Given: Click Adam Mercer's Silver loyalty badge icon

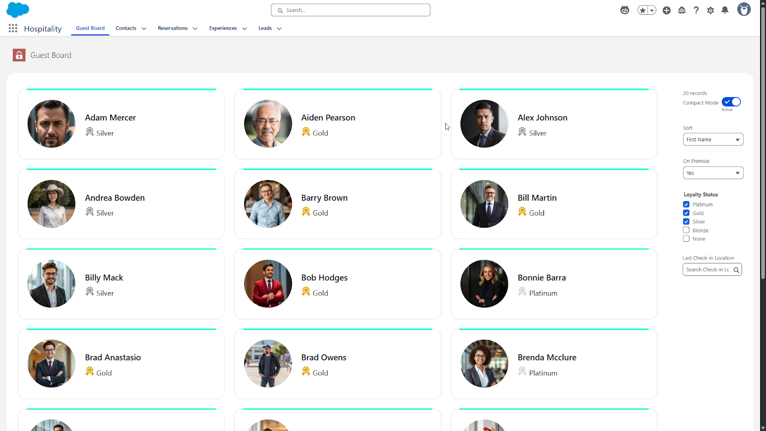Looking at the screenshot, I should coord(90,132).
